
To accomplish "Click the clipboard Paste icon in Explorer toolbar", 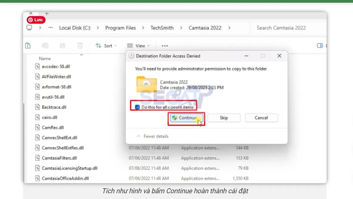I will tap(28, 45).
